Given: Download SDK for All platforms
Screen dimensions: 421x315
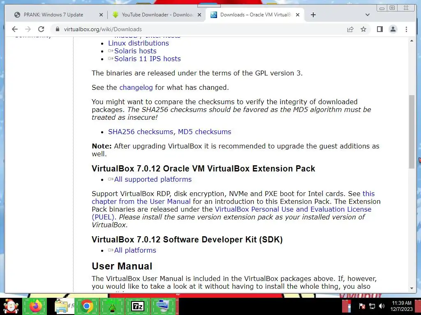Looking at the screenshot, I should [135, 250].
